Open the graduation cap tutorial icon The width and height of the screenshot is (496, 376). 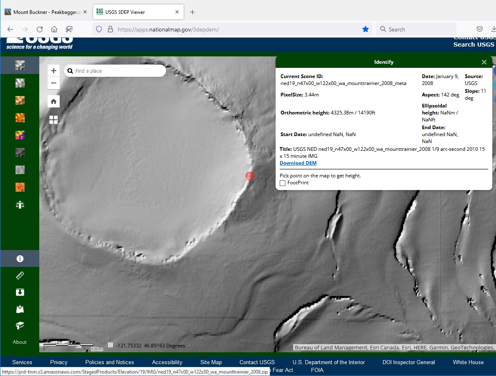[20, 325]
